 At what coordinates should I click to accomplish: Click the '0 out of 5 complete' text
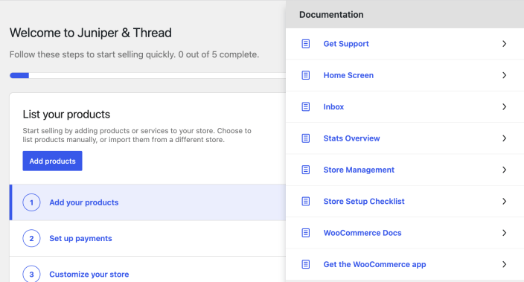coord(219,54)
